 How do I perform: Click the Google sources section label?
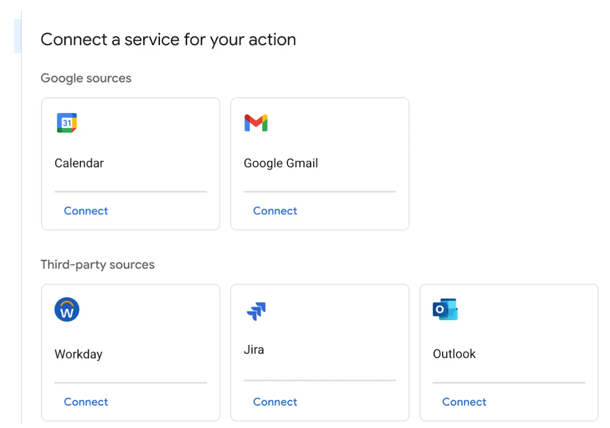point(86,78)
